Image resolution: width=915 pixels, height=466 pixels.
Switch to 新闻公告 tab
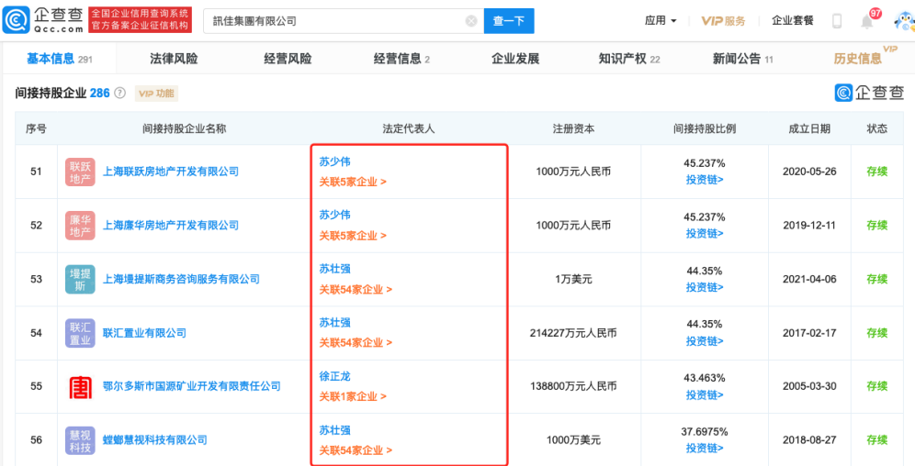(743, 59)
